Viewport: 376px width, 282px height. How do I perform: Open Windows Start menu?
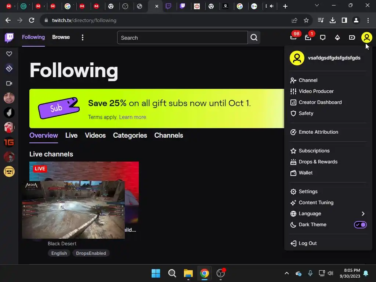click(x=156, y=273)
